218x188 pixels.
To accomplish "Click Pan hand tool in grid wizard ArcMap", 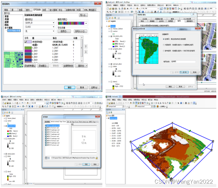I will (x=113, y=12).
